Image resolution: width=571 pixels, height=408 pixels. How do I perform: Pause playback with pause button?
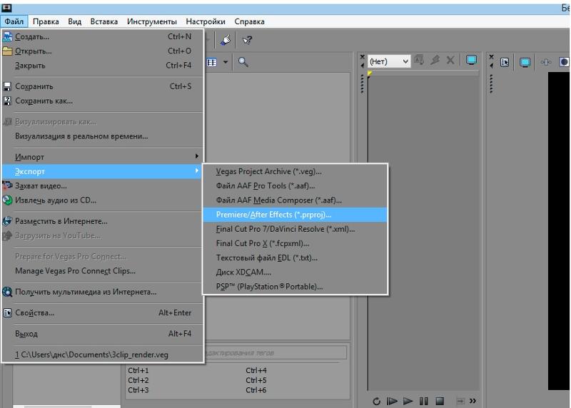tap(423, 401)
